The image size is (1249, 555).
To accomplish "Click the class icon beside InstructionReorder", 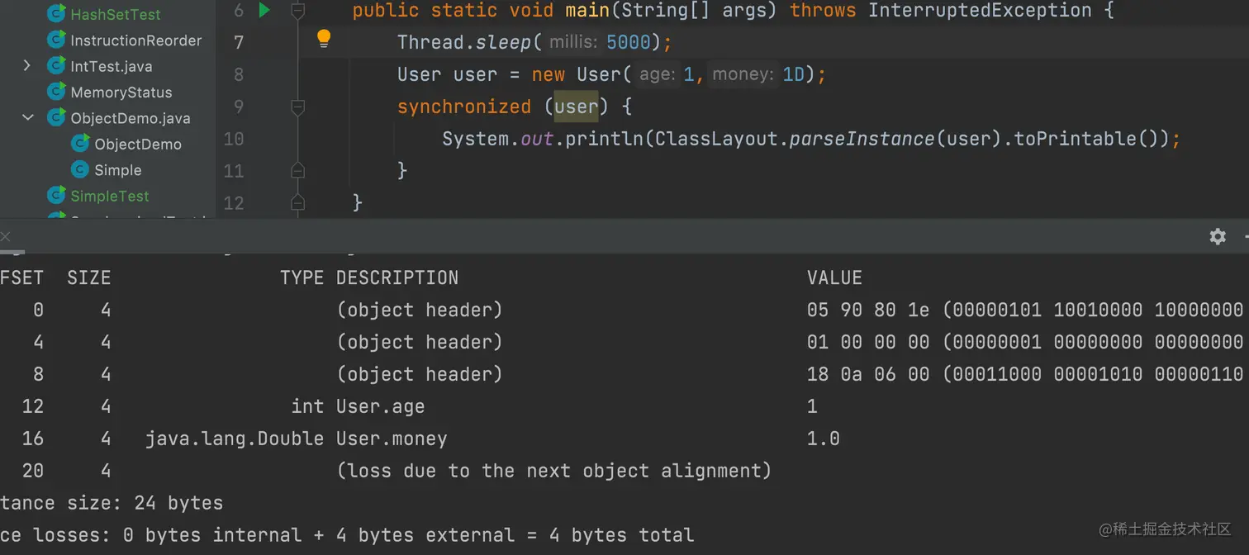I will (x=56, y=40).
